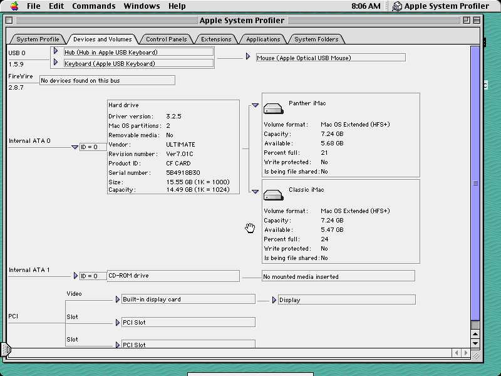
Task: Click the vendor value ULTIMATE
Action: point(180,145)
